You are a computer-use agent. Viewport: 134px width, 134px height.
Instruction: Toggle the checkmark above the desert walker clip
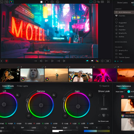point(67,67)
